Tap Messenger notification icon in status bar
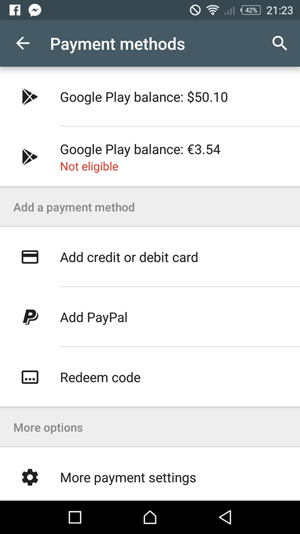300x534 pixels. (x=34, y=10)
